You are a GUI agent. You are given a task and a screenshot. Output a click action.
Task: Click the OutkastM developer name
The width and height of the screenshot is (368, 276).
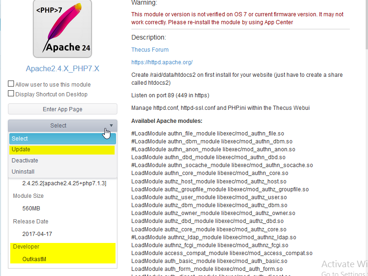click(x=34, y=259)
